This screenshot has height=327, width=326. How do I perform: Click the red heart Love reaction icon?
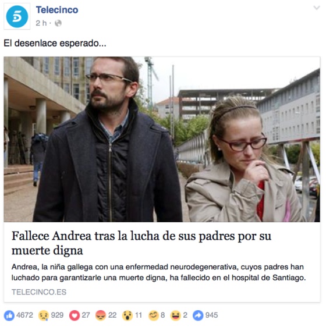coord(75,315)
